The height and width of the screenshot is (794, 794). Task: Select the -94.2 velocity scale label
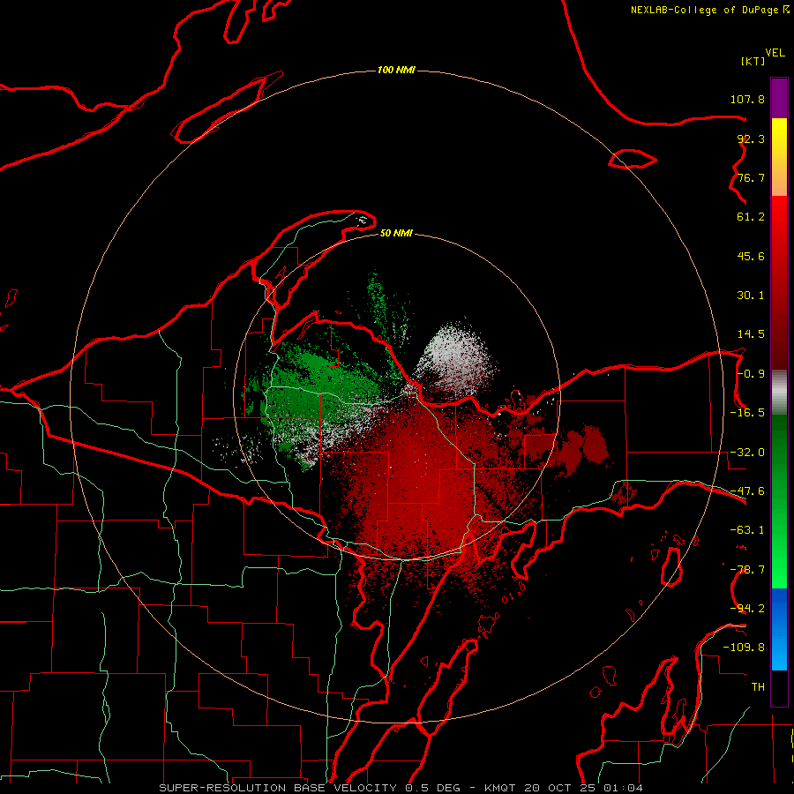[747, 608]
